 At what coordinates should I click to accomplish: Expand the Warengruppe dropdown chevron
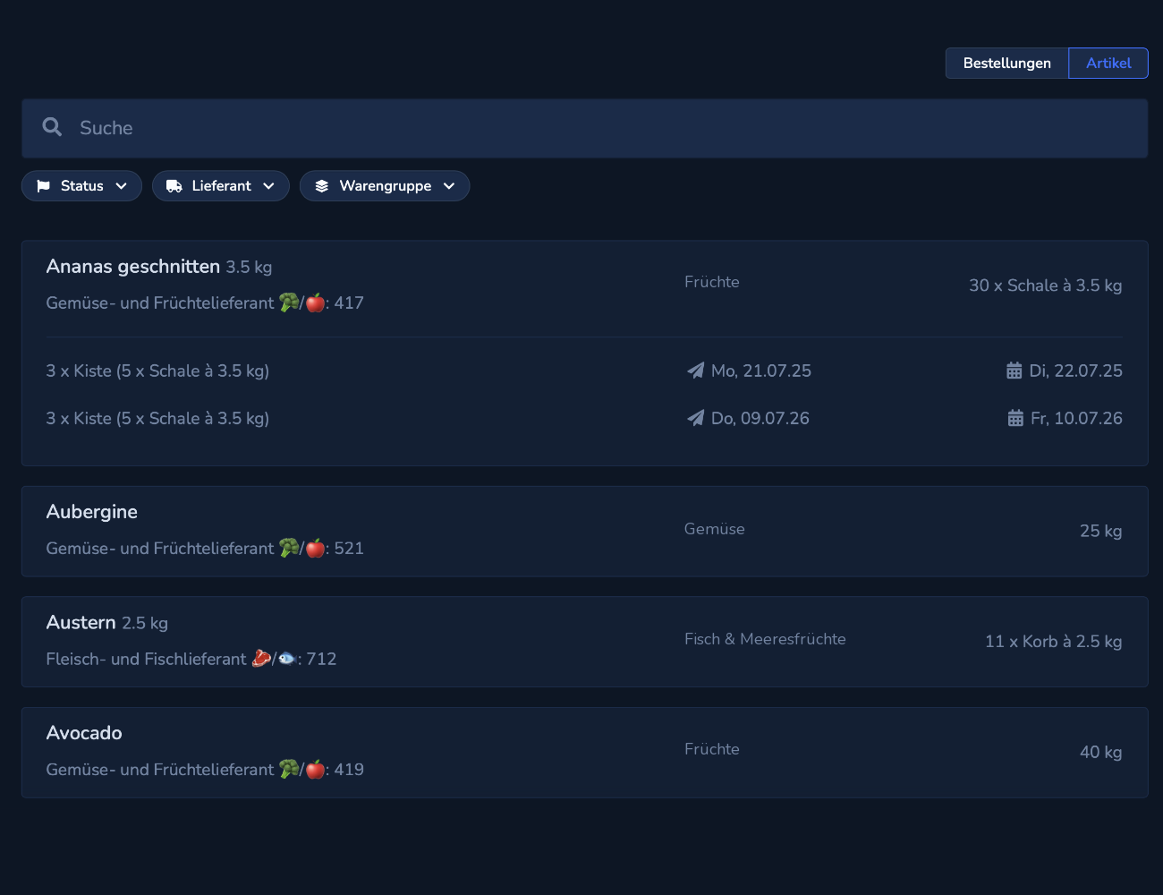point(449,186)
